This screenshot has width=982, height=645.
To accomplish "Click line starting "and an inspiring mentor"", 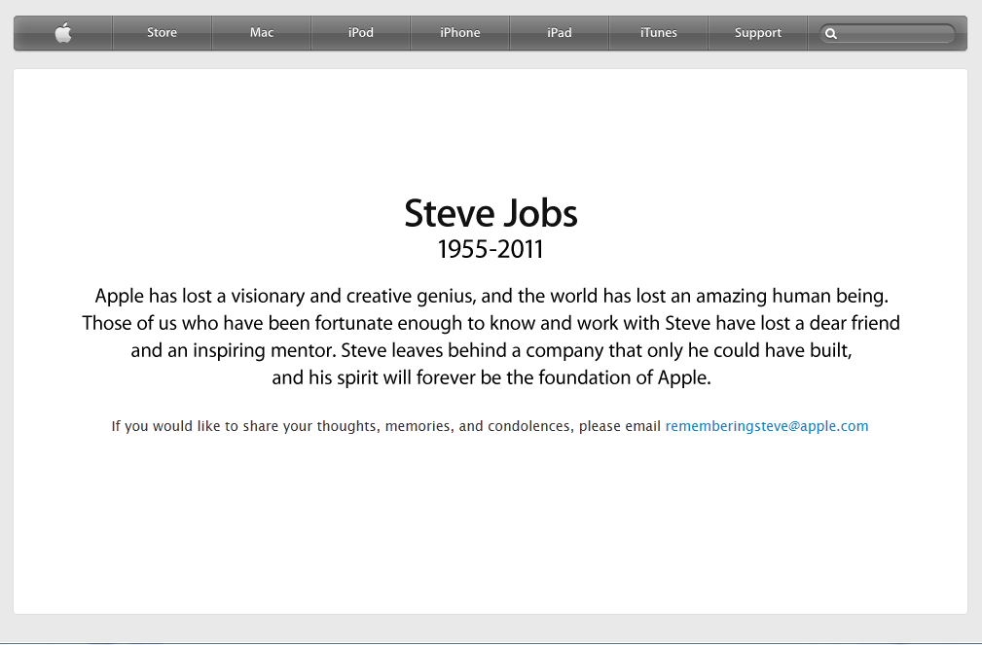I will (491, 350).
